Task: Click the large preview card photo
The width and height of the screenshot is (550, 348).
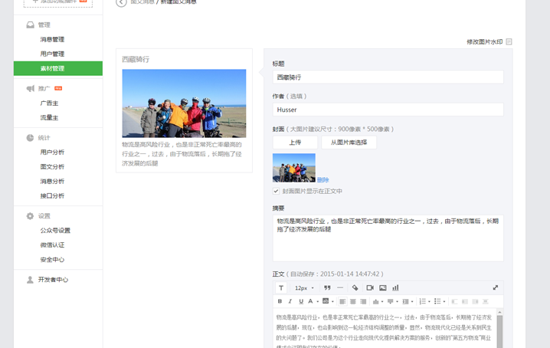Action: point(184,103)
